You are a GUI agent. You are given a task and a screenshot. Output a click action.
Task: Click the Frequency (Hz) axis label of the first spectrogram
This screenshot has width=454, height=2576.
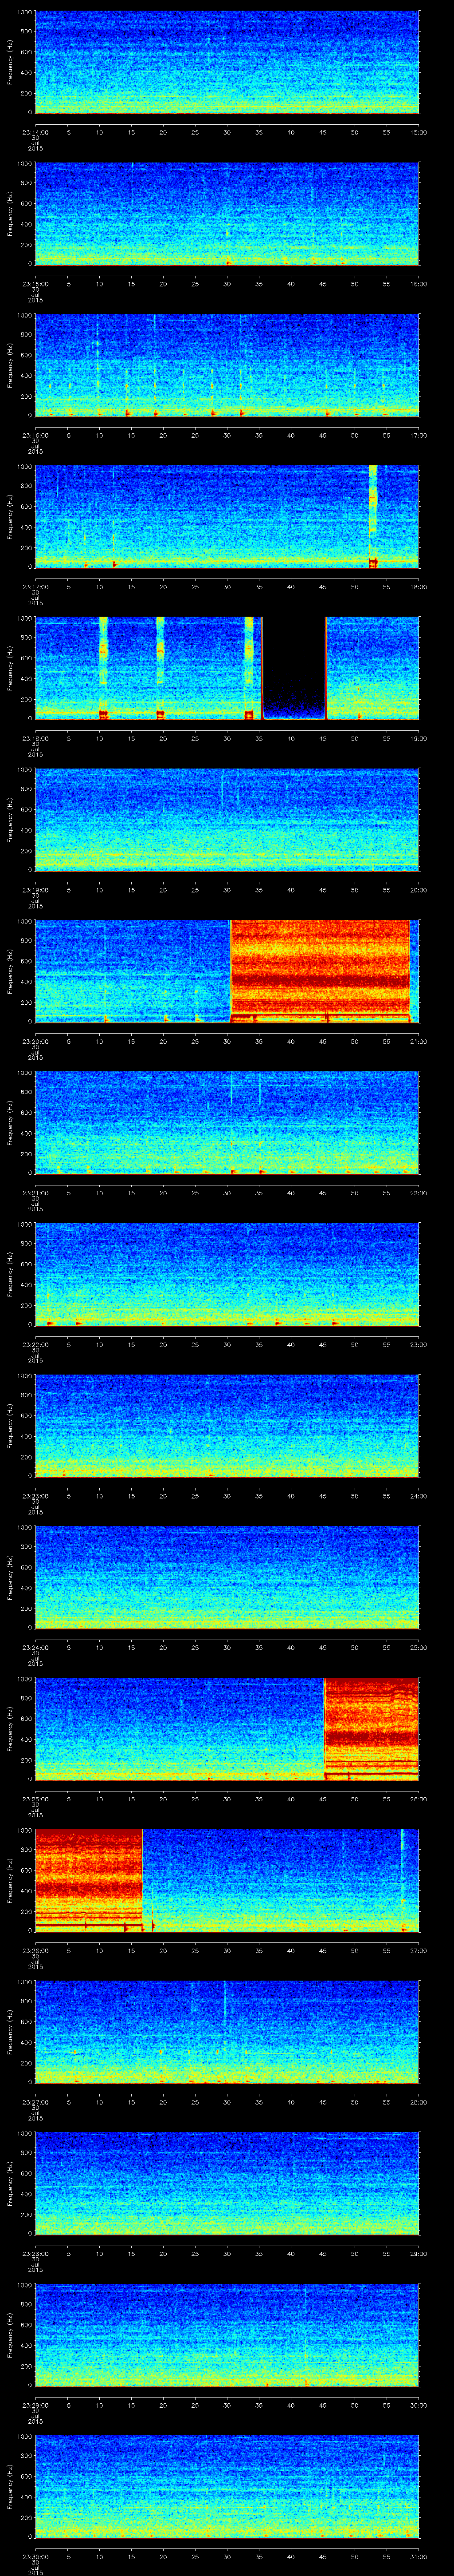coord(10,62)
